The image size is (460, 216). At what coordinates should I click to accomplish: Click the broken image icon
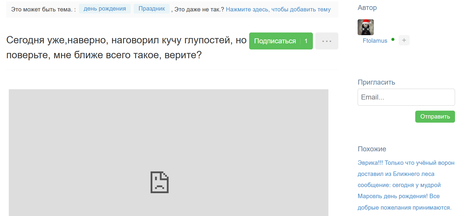coord(159,182)
